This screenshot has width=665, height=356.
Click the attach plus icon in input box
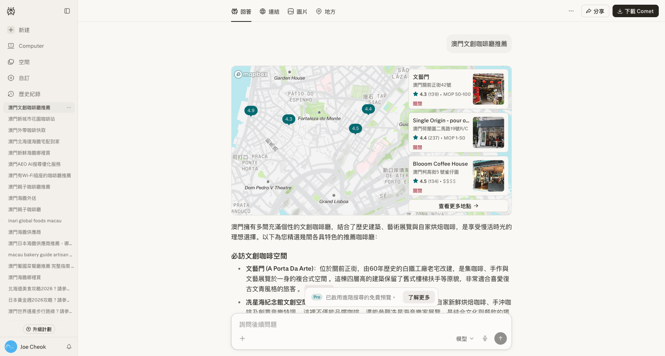pos(242,338)
